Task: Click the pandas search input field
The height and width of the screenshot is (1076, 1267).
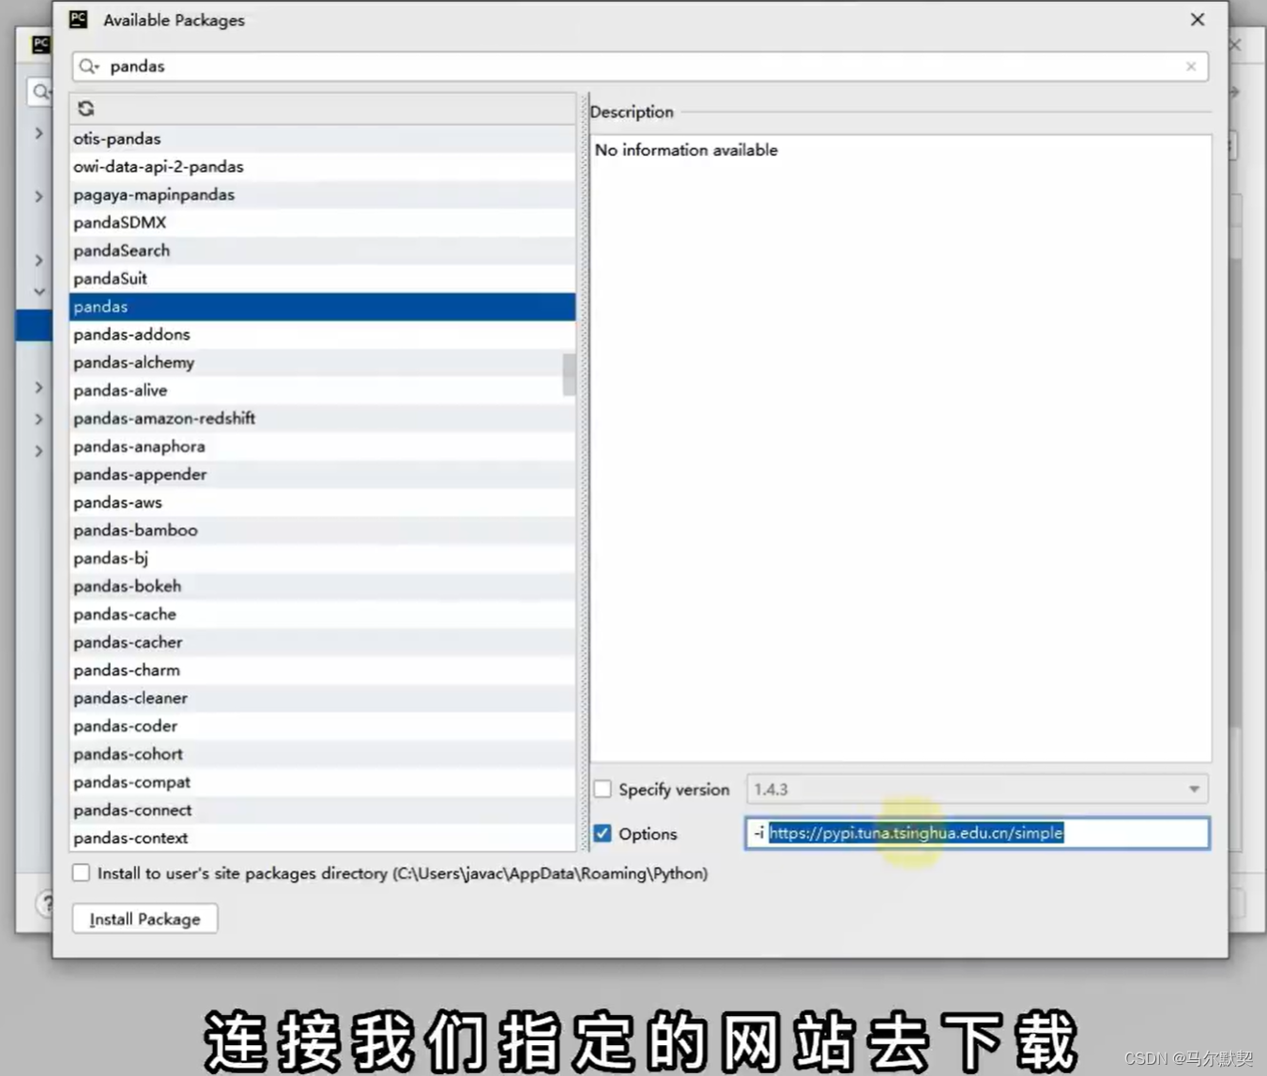Action: pyautogui.click(x=638, y=67)
